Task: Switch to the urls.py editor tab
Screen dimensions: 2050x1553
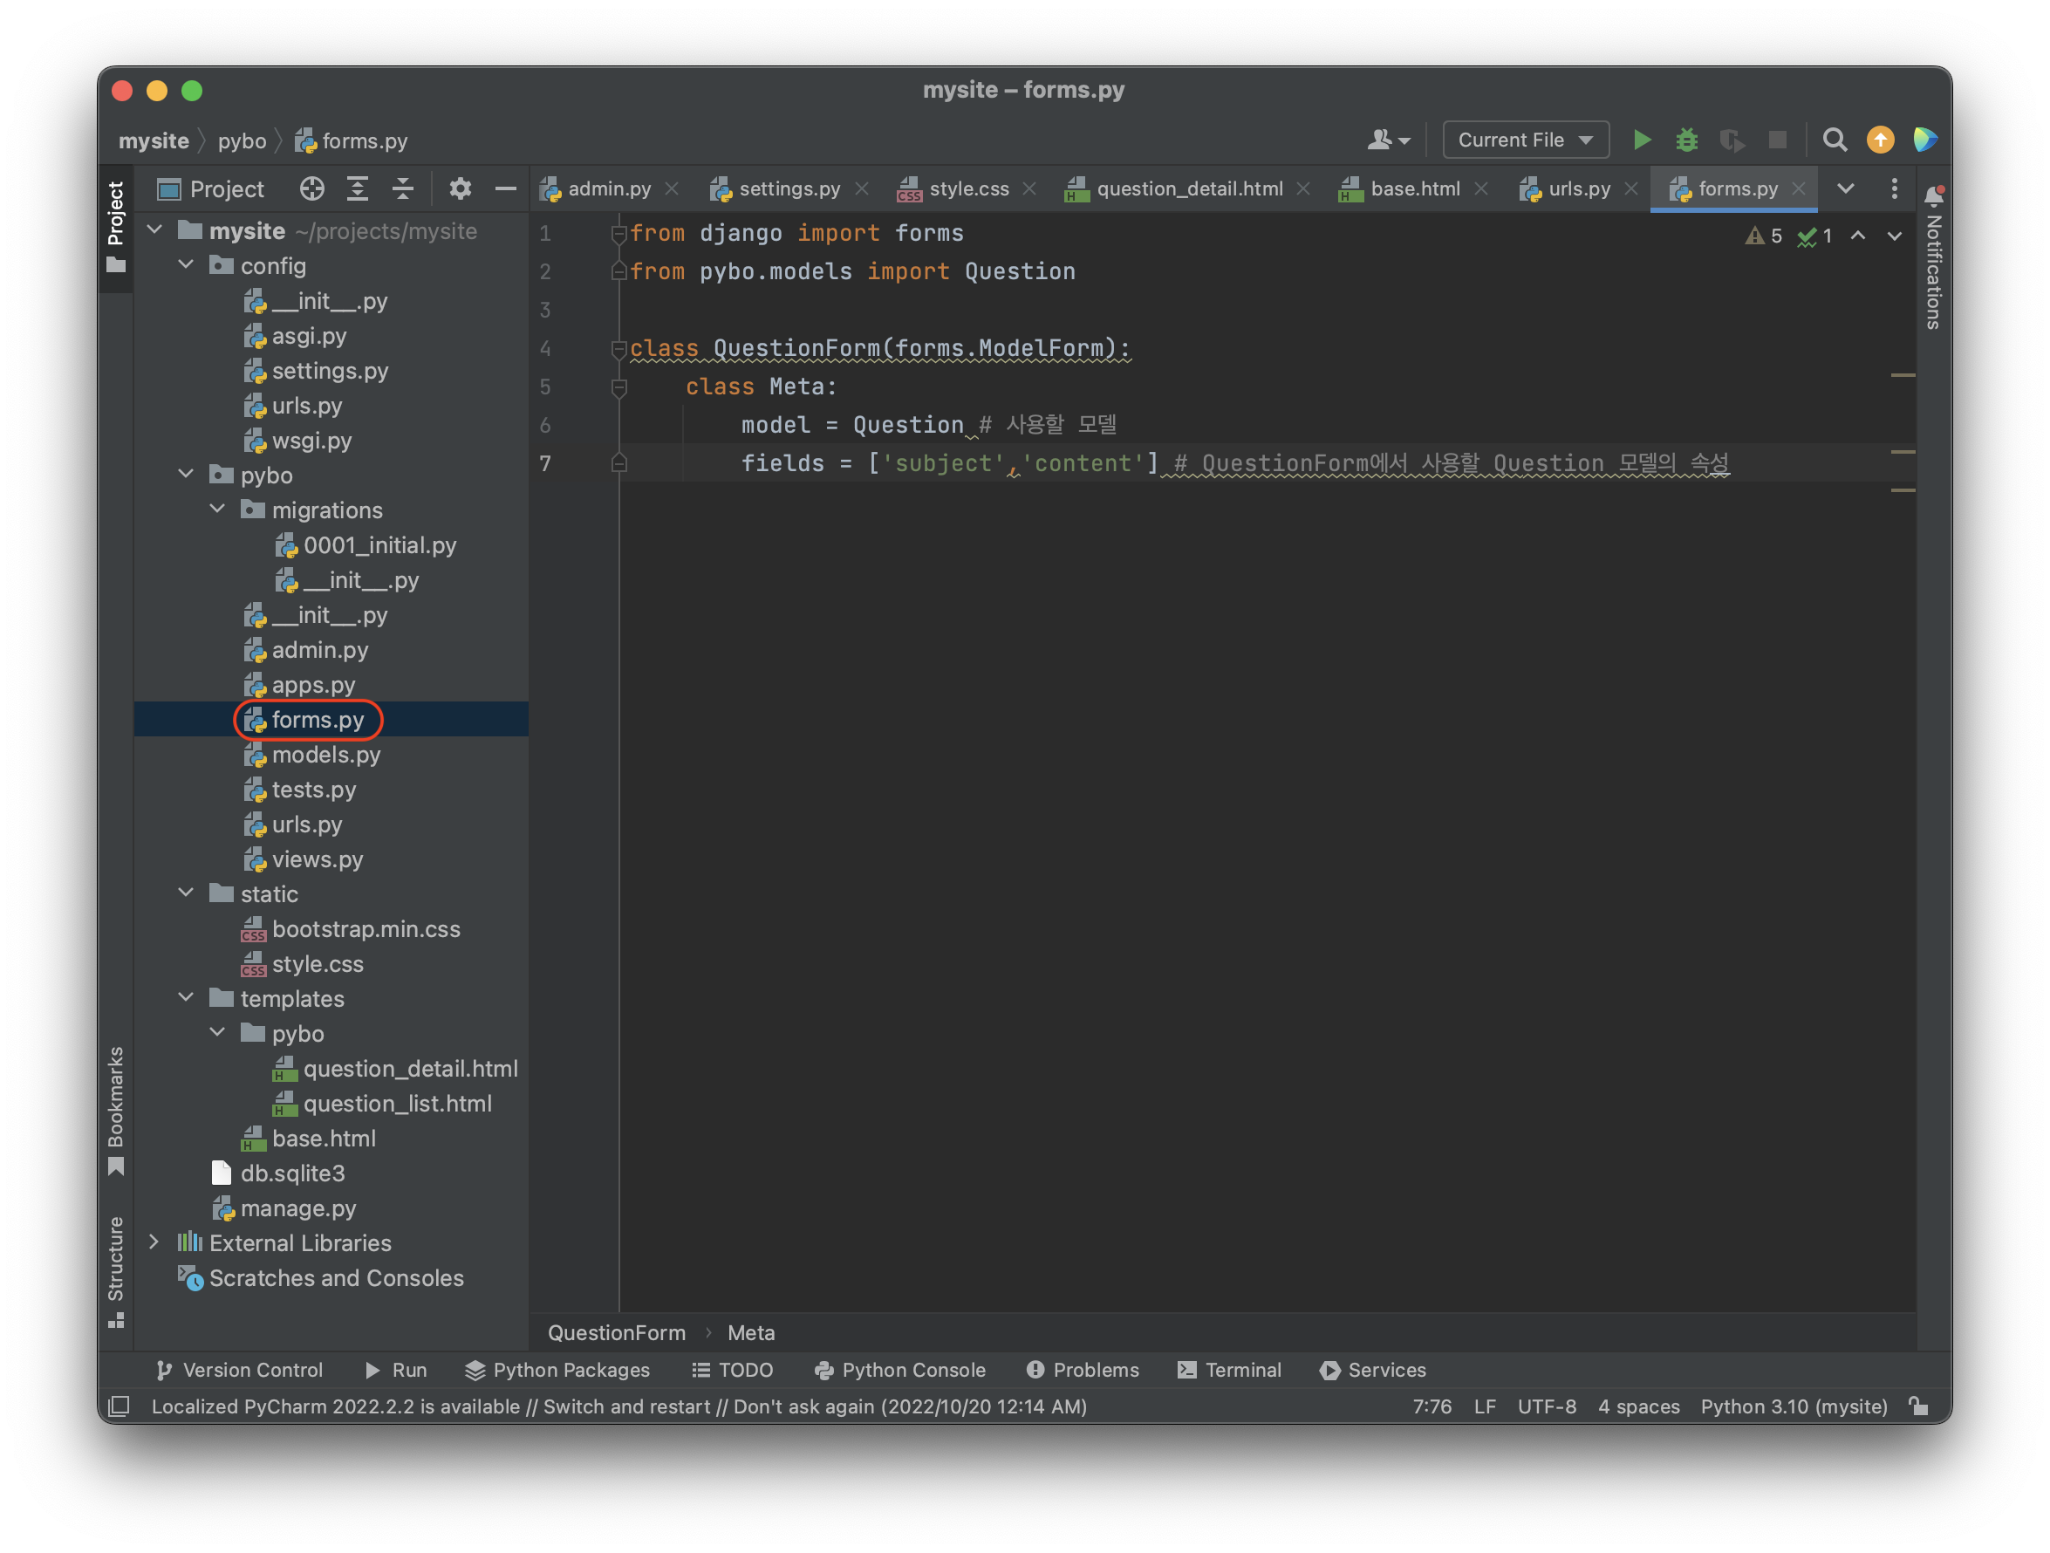Action: point(1578,189)
